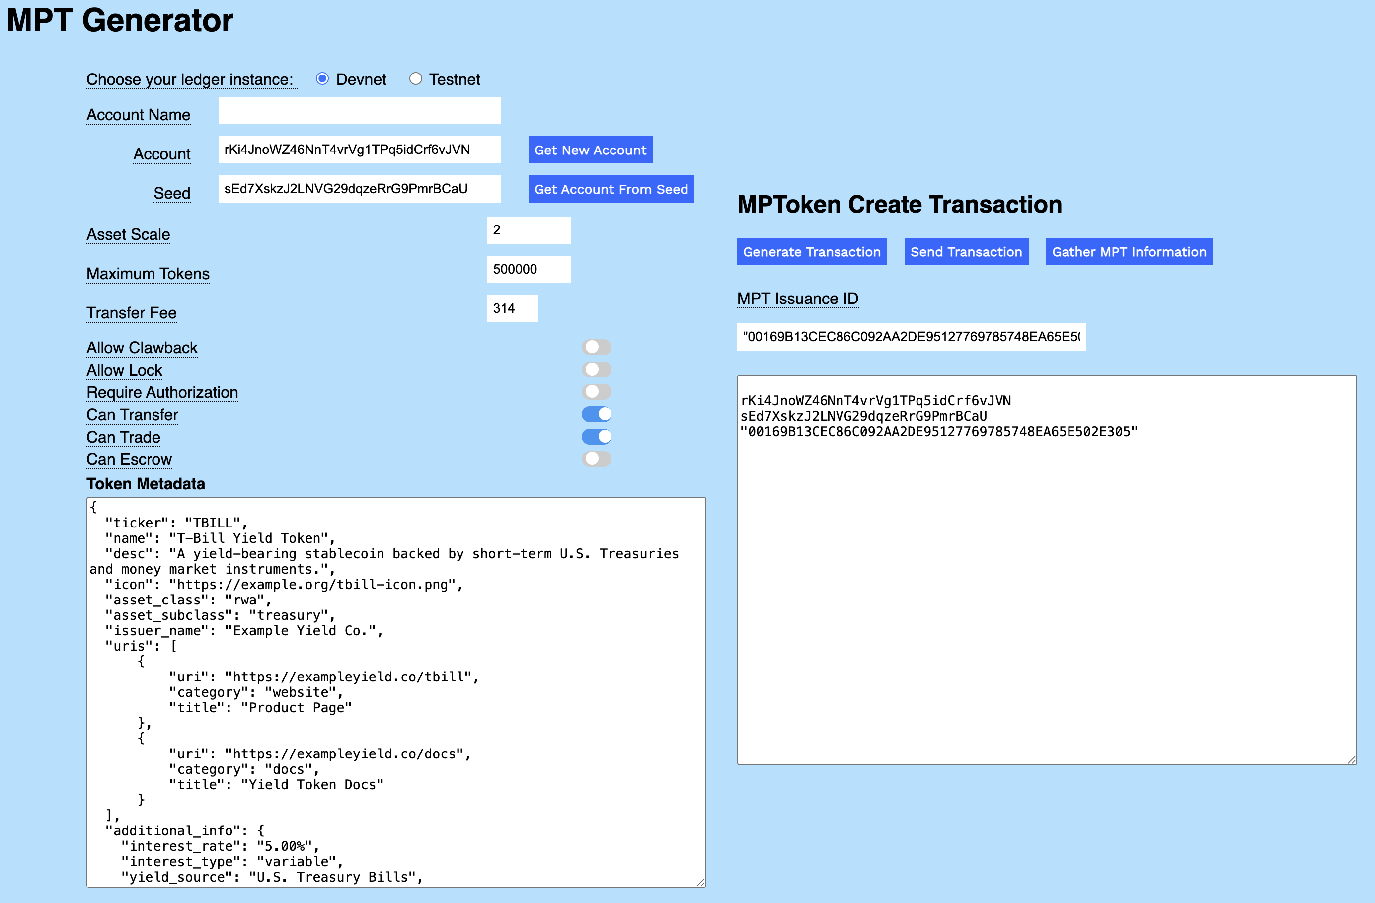Viewport: 1375px width, 903px height.
Task: Enable the Can Escrow switch
Action: pos(596,459)
